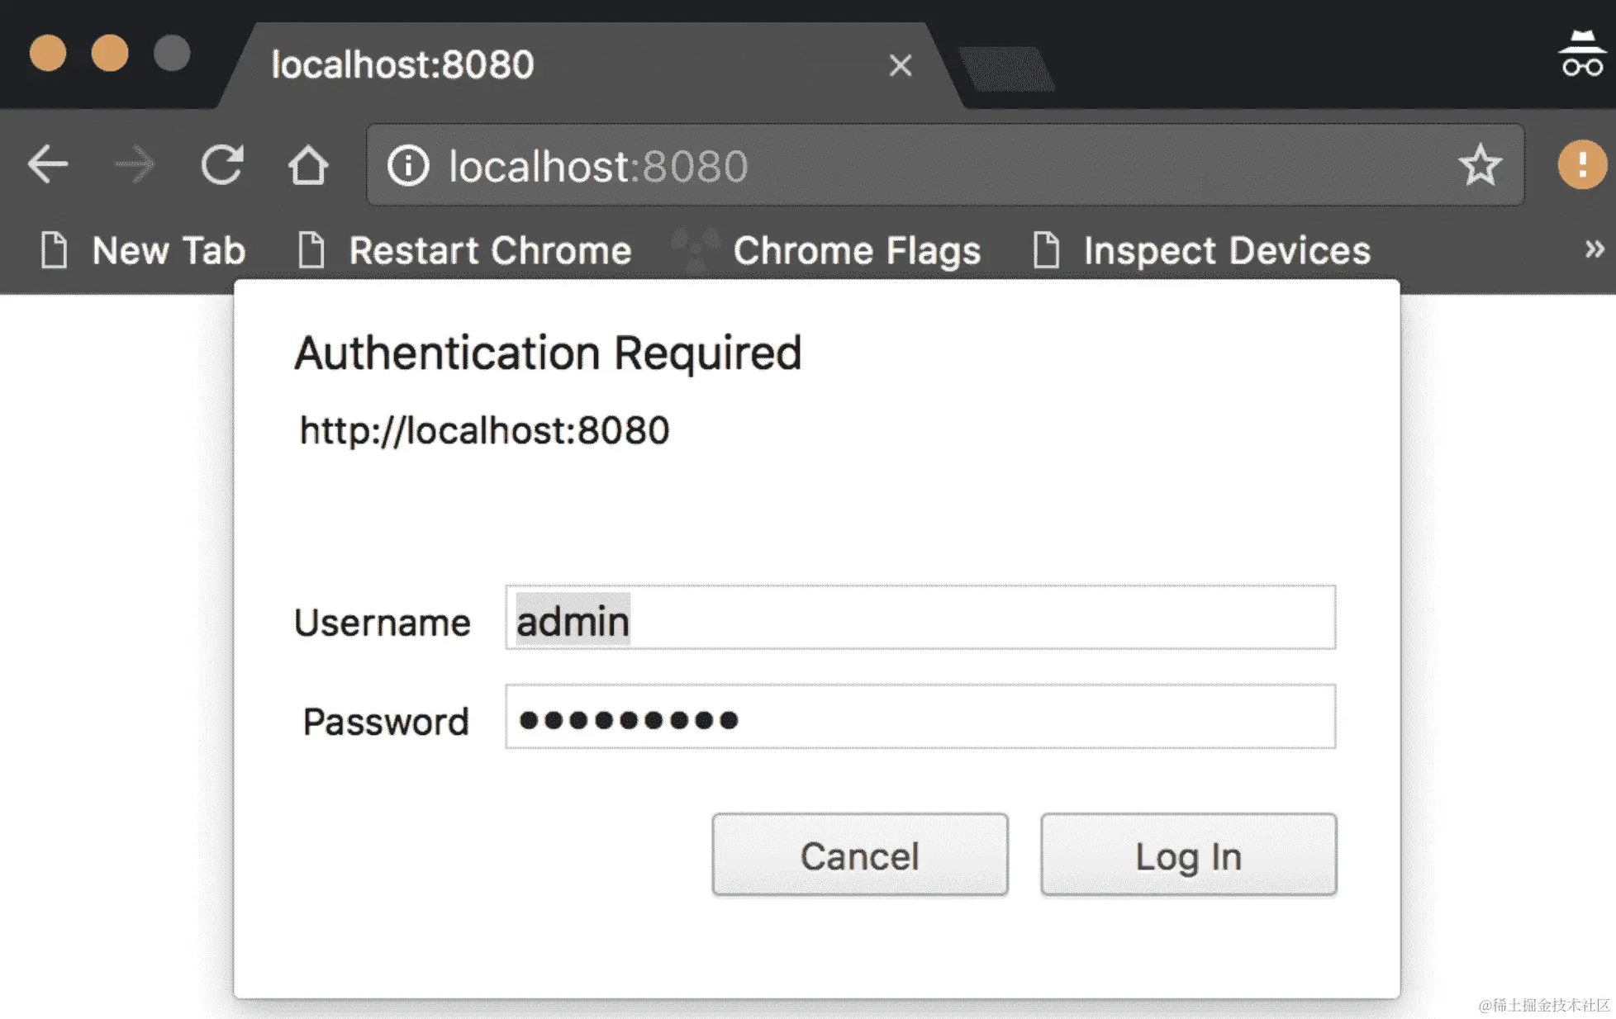Go to the home page icon

pos(308,164)
